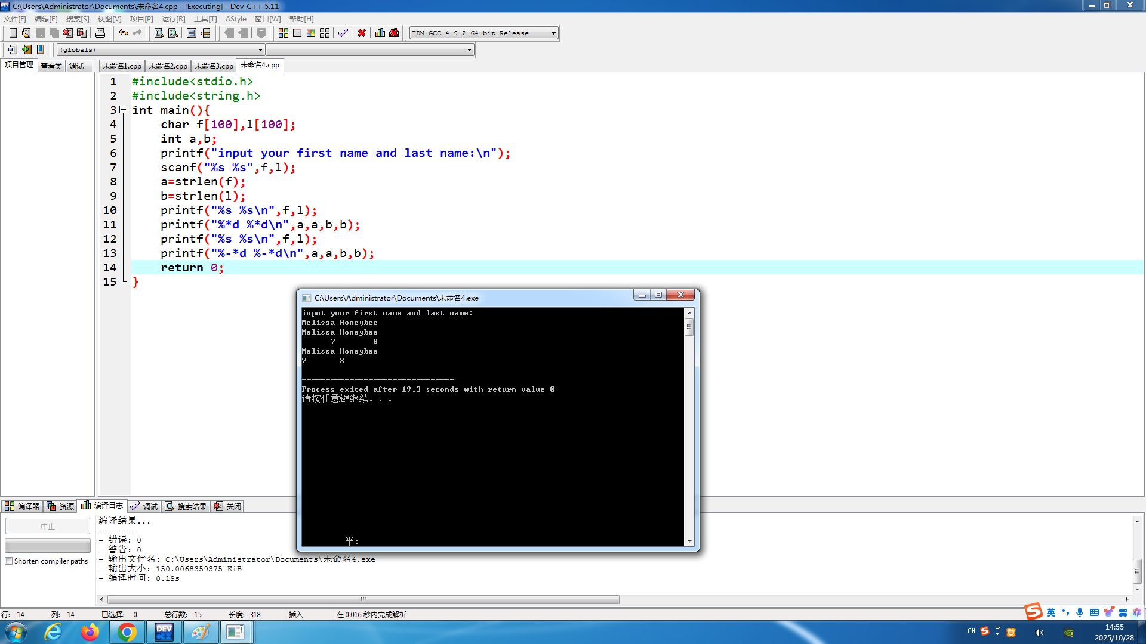
Task: Collapse the main function fold marker
Action: click(x=123, y=110)
